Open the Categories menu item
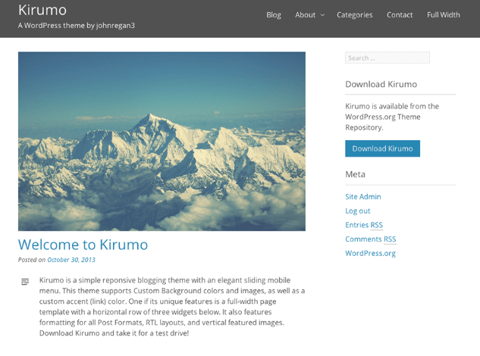The image size is (480, 356). coord(354,15)
